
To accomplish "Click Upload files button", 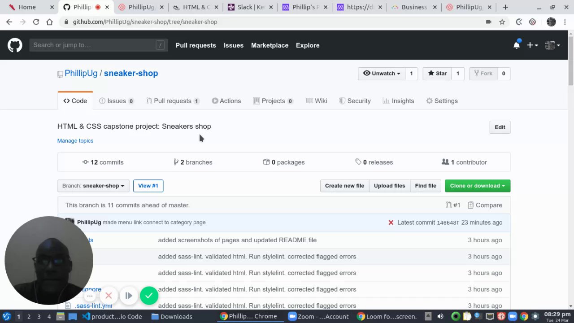I will (389, 186).
